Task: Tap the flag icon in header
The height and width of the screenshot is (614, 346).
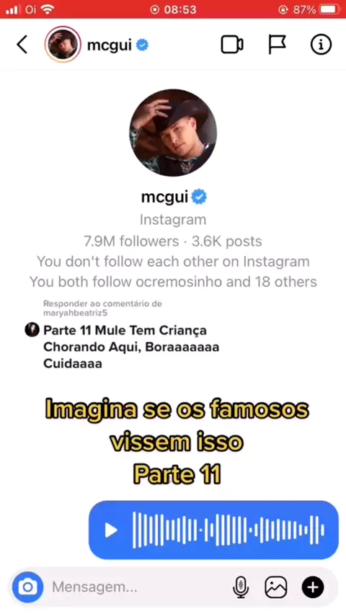Action: point(277,45)
